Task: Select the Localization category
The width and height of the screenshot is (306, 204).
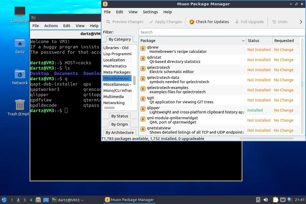Action: [117, 60]
